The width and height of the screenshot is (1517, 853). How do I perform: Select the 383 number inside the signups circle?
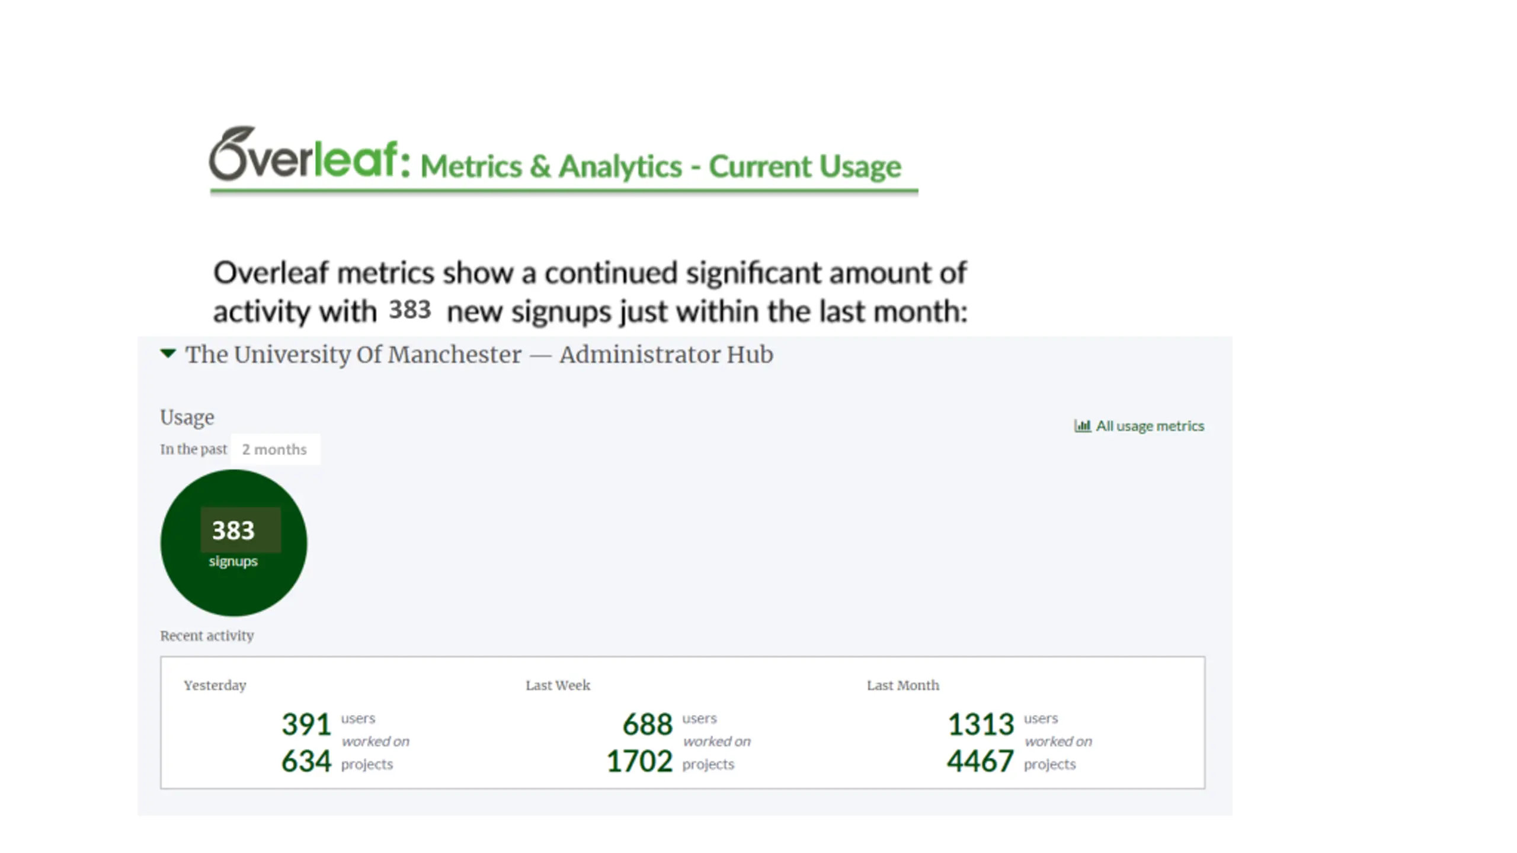[233, 530]
